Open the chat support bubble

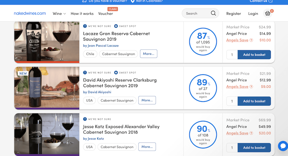click(x=283, y=146)
